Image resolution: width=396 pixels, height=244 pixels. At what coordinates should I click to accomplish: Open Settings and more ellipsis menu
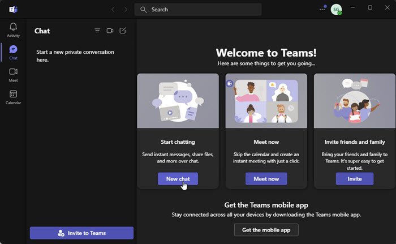322,9
